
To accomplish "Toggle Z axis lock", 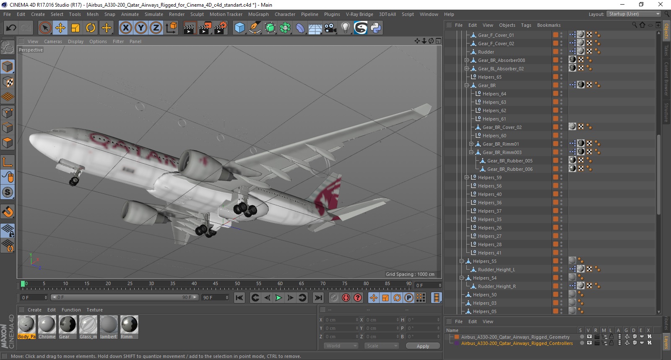I will [156, 28].
